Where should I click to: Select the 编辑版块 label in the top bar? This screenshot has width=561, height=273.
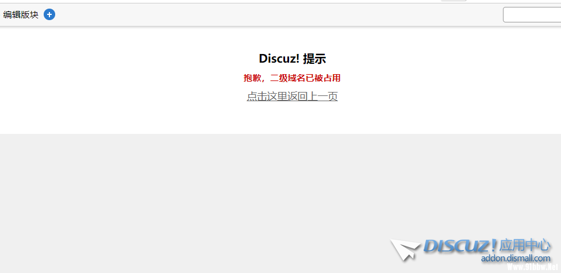click(x=21, y=15)
